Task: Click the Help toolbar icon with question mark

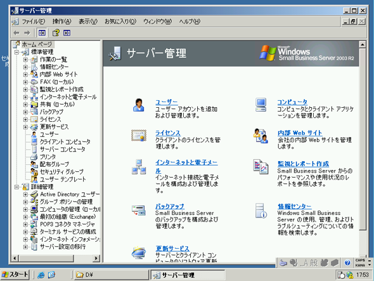Action: click(56, 33)
